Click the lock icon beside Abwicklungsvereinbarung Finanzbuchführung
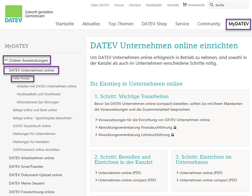 175,127
